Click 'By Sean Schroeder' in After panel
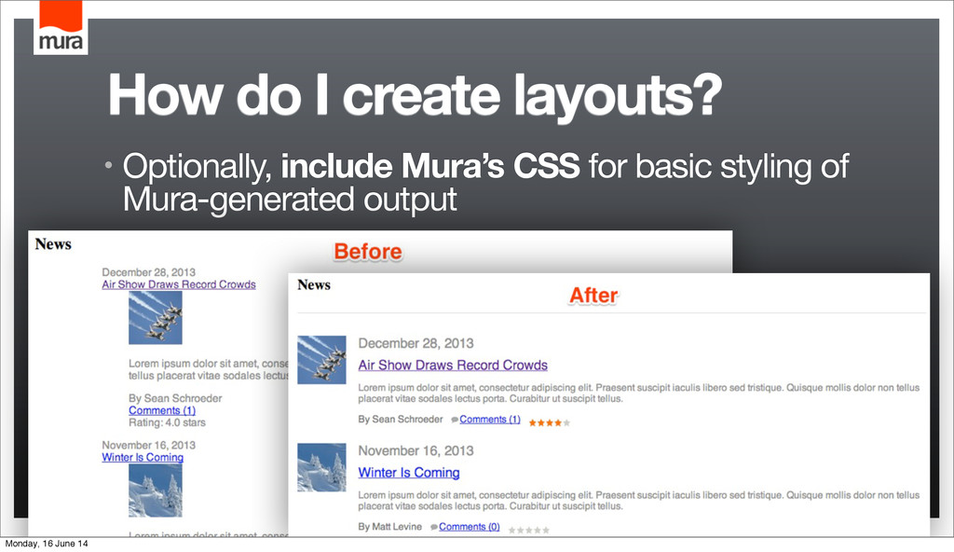 [x=401, y=420]
